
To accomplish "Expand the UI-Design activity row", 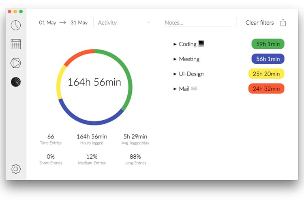I will tap(175, 74).
